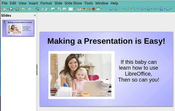This screenshot has width=175, height=111.
Task: Select slide 1 thumbnail in Slides panel
Action: click(x=18, y=28)
